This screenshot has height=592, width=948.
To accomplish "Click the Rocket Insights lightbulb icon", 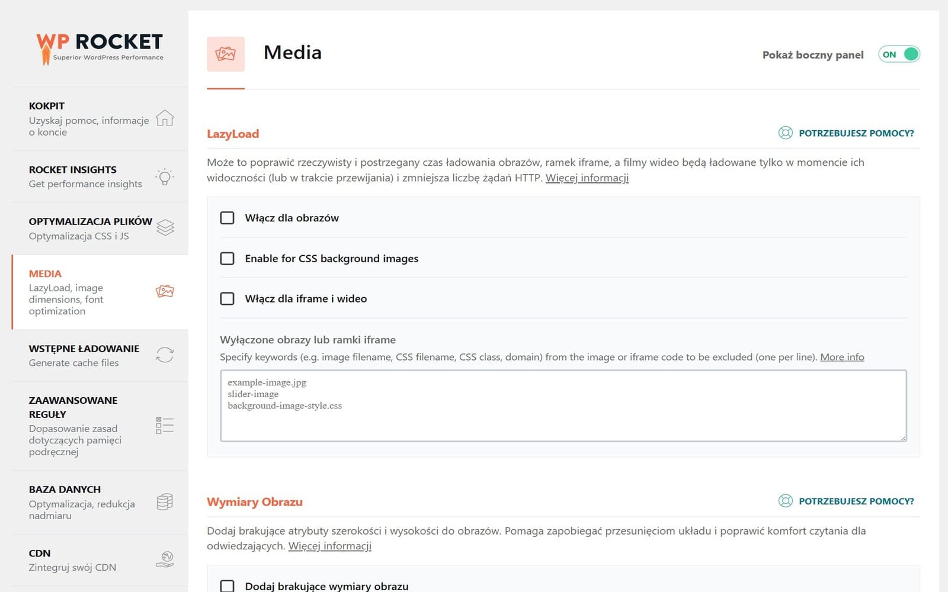I will point(165,176).
